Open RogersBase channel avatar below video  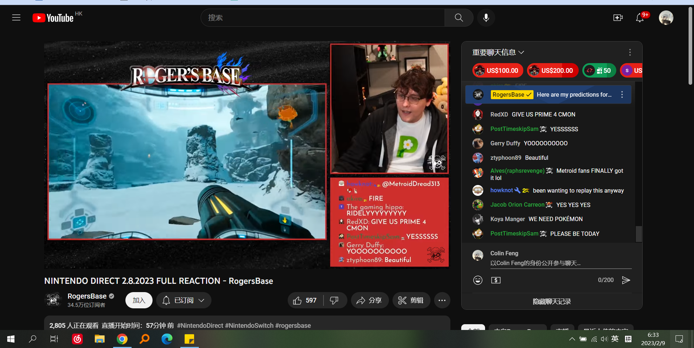[x=53, y=300]
